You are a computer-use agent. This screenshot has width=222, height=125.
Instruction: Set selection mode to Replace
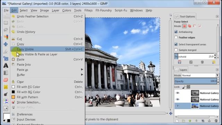click(184, 26)
